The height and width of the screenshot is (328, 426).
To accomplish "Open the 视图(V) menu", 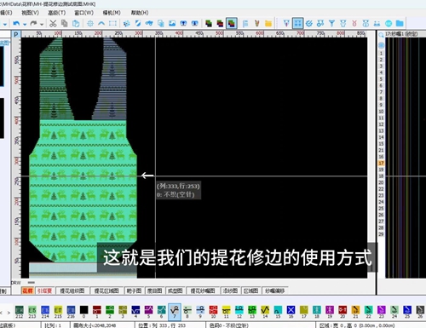I will tap(30, 13).
